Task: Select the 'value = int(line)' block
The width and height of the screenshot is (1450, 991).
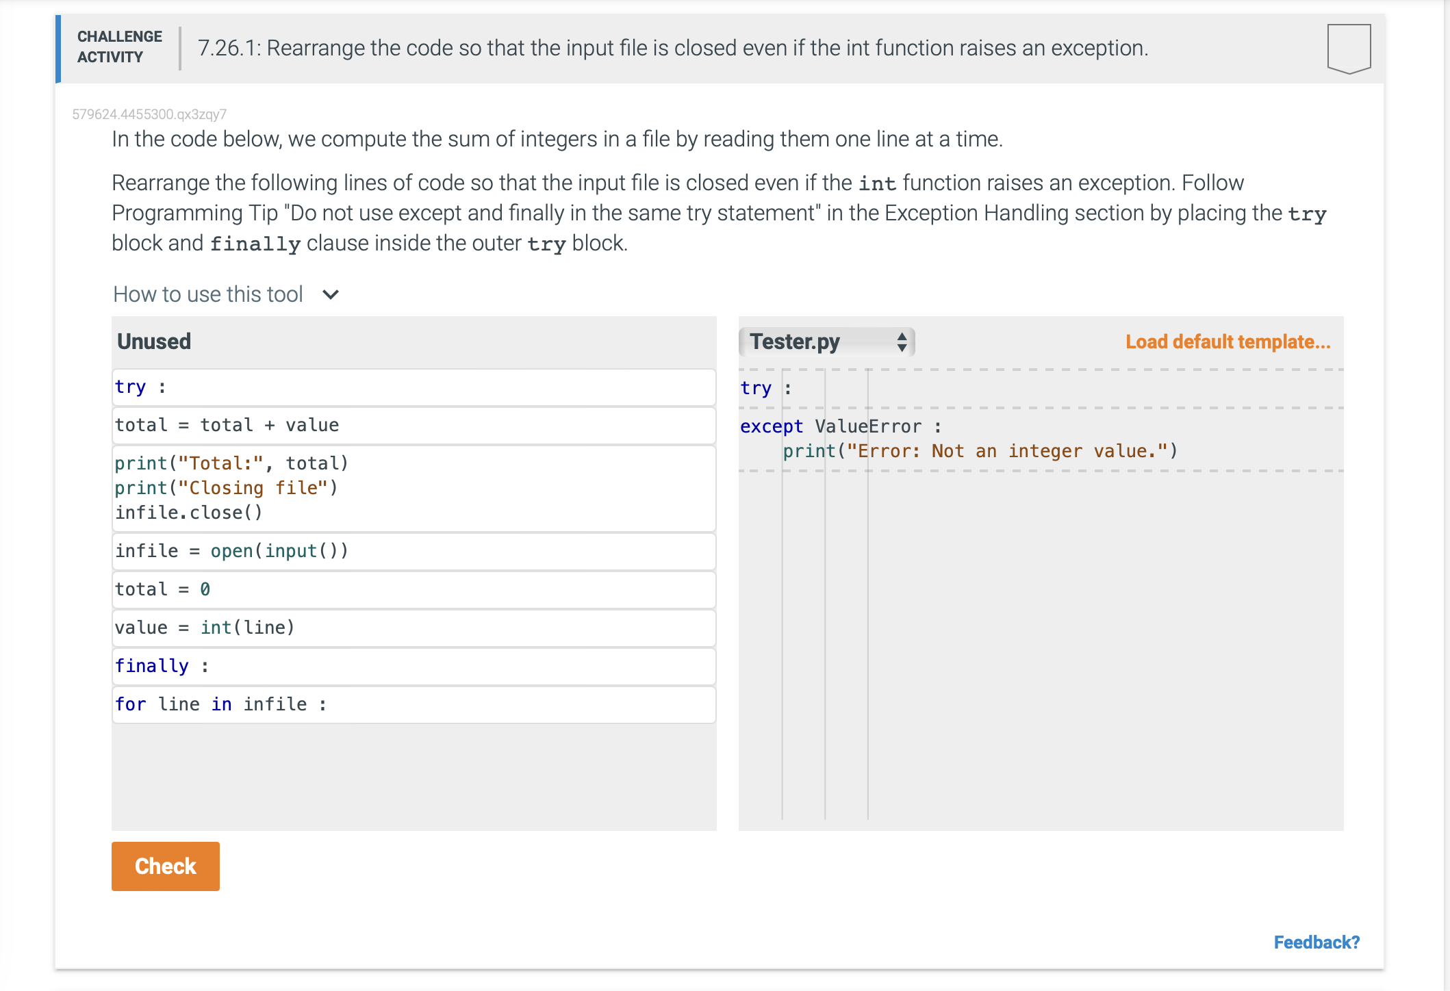Action: [414, 628]
